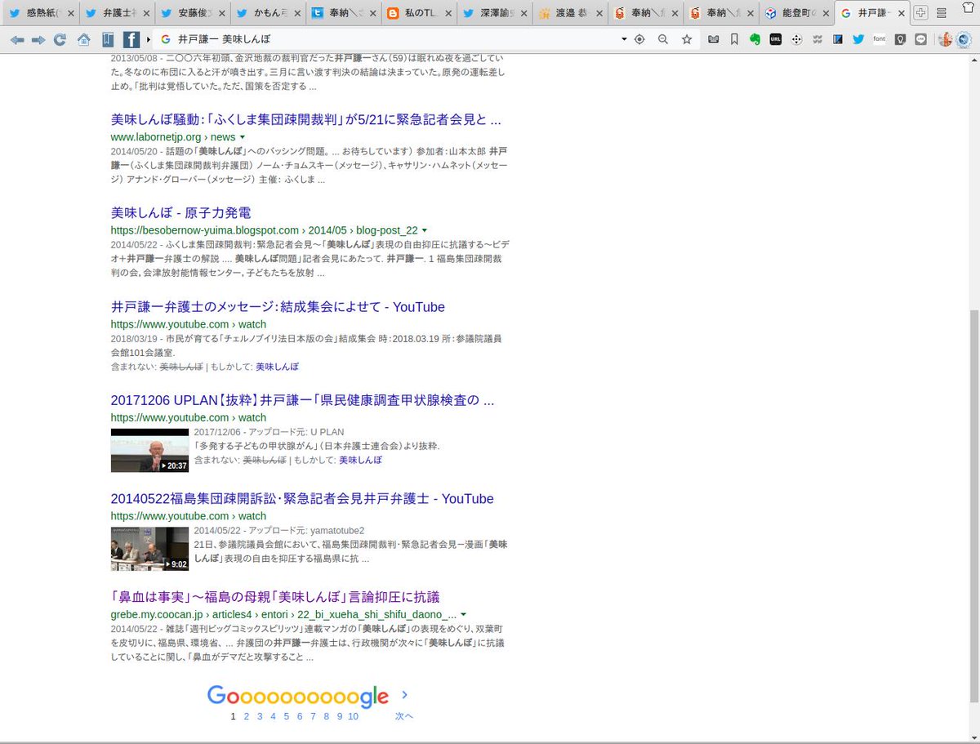
Task: Go forward with the right arrow button
Action: [38, 39]
